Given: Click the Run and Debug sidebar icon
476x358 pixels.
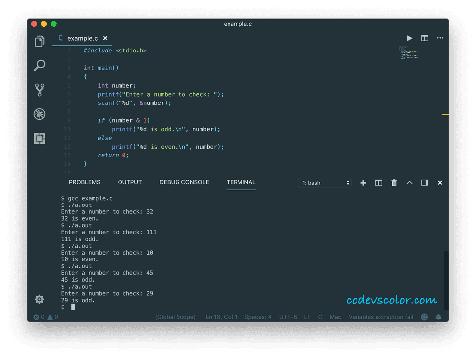Looking at the screenshot, I should coord(40,114).
